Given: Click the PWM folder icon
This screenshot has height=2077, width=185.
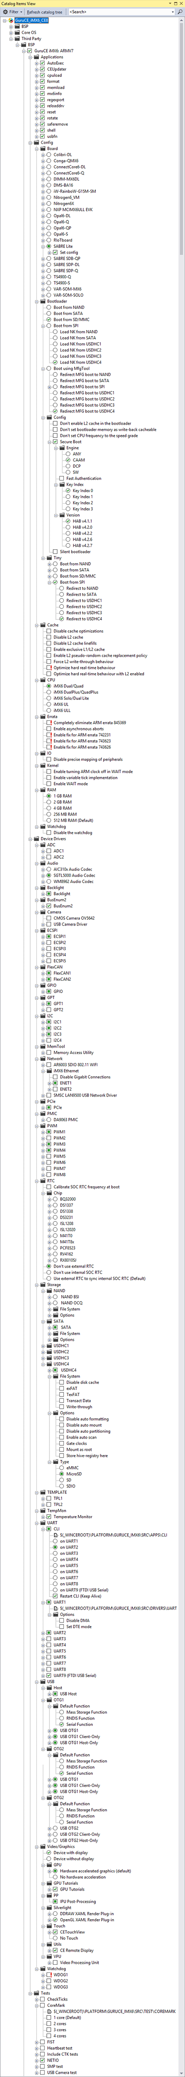Looking at the screenshot, I should (x=43, y=1126).
